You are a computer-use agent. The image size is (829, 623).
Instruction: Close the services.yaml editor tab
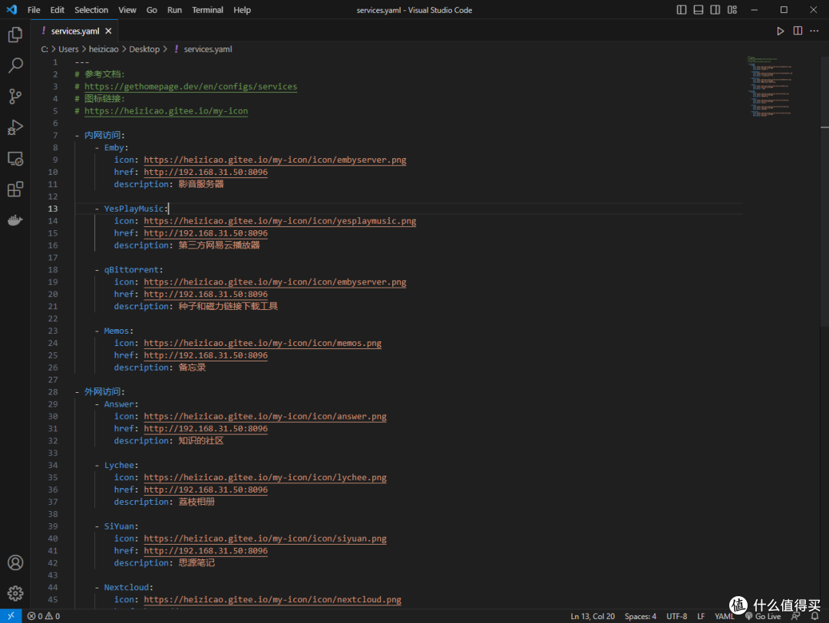coord(108,31)
